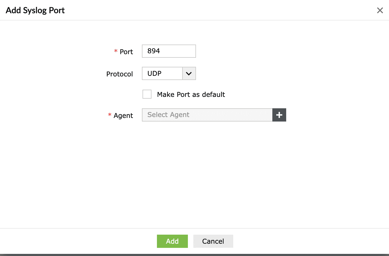
Task: Enable the Make Port as default checkbox
Action: pos(147,94)
